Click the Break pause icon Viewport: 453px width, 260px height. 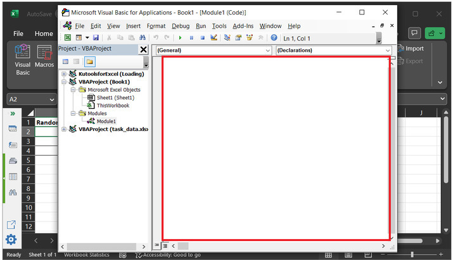191,37
